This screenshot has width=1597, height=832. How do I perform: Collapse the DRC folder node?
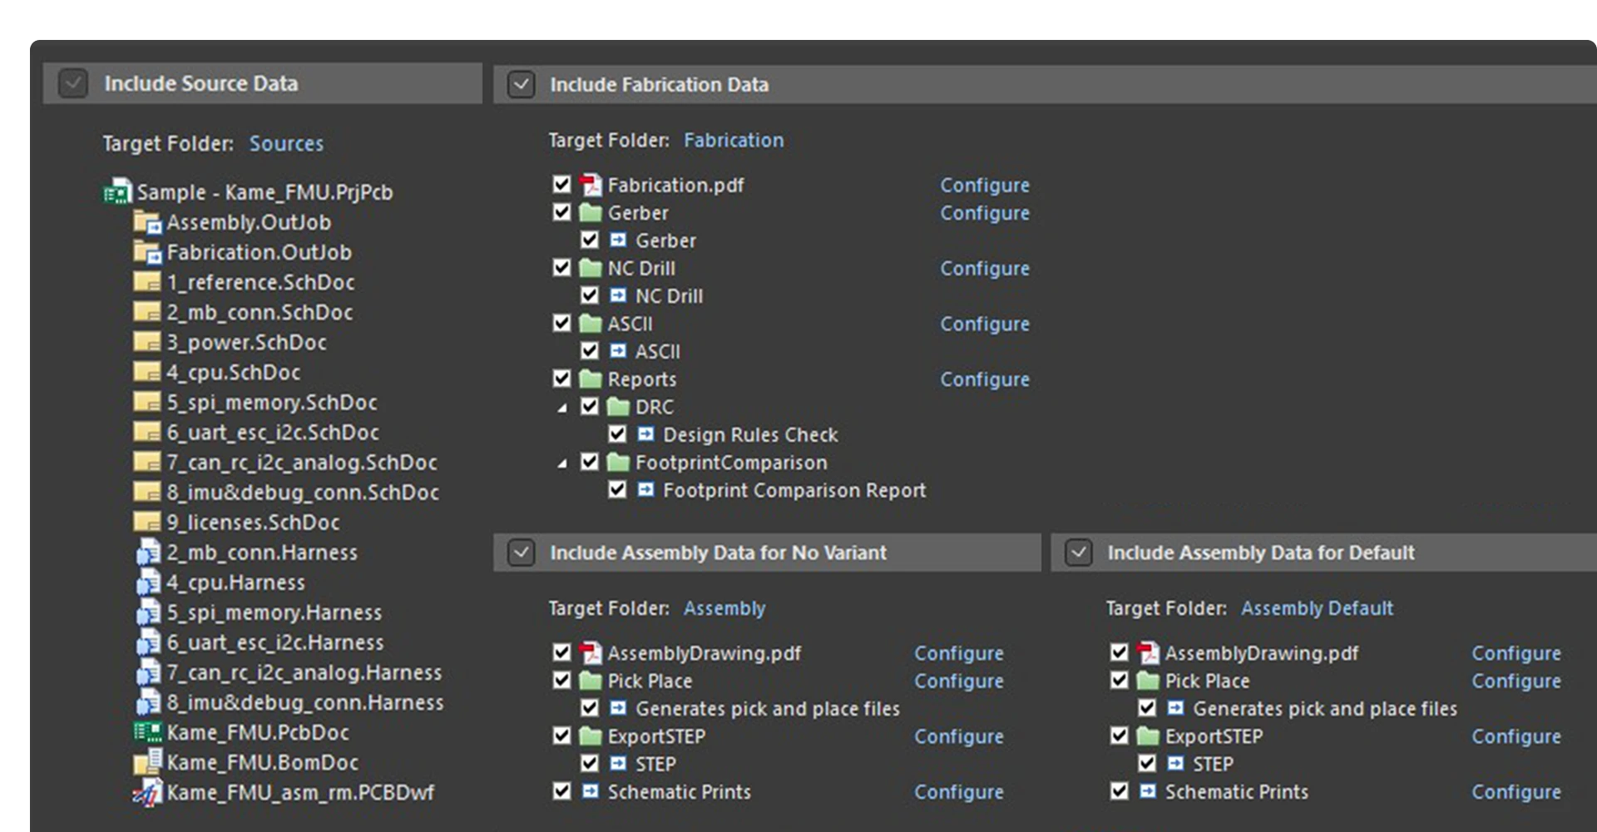click(563, 408)
